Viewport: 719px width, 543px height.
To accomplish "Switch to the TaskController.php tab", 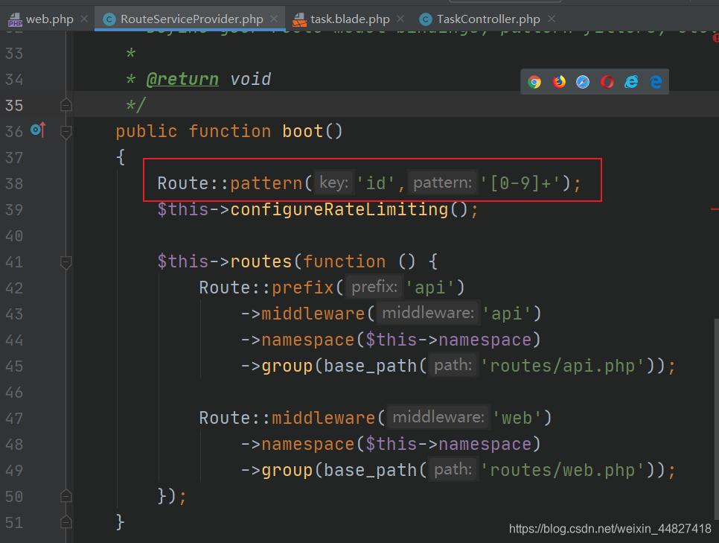I will tap(488, 19).
